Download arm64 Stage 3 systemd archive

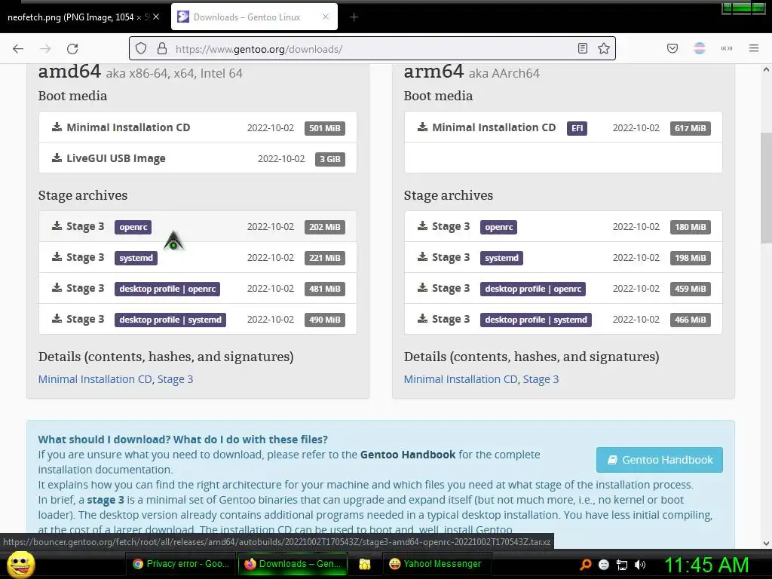tap(563, 258)
